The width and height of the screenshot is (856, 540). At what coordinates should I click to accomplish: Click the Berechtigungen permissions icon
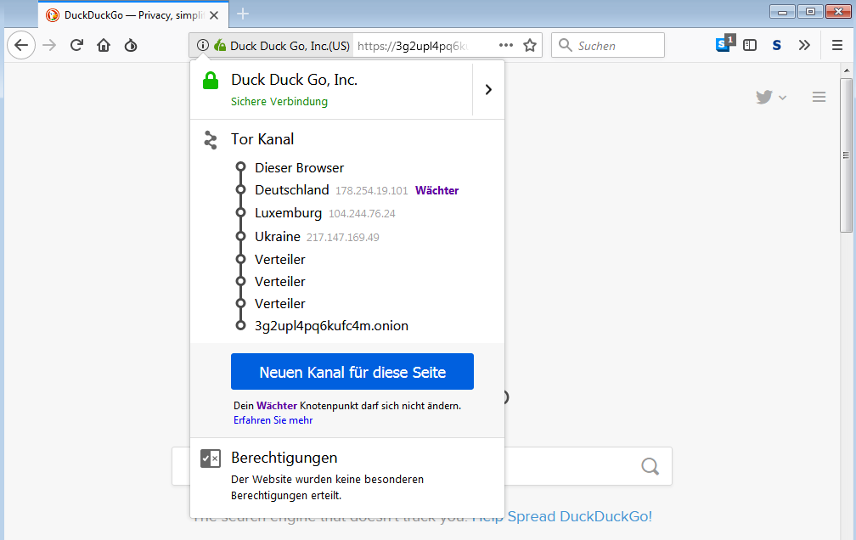click(211, 458)
